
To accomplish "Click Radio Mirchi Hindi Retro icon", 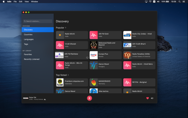I will point(127,65).
